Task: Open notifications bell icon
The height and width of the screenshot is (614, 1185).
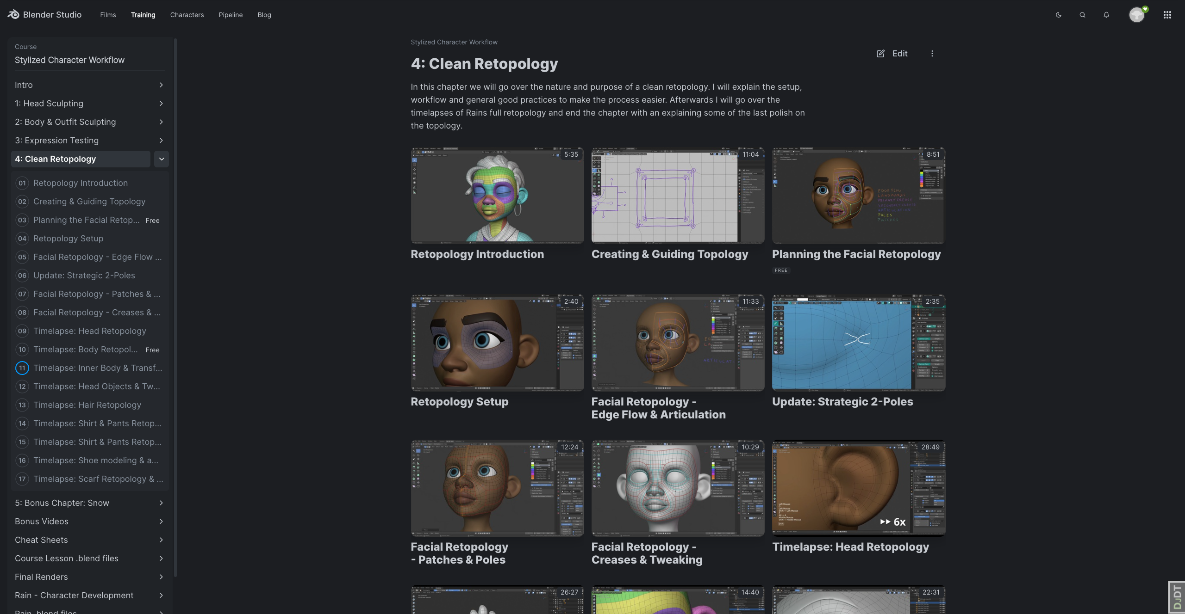Action: tap(1106, 15)
